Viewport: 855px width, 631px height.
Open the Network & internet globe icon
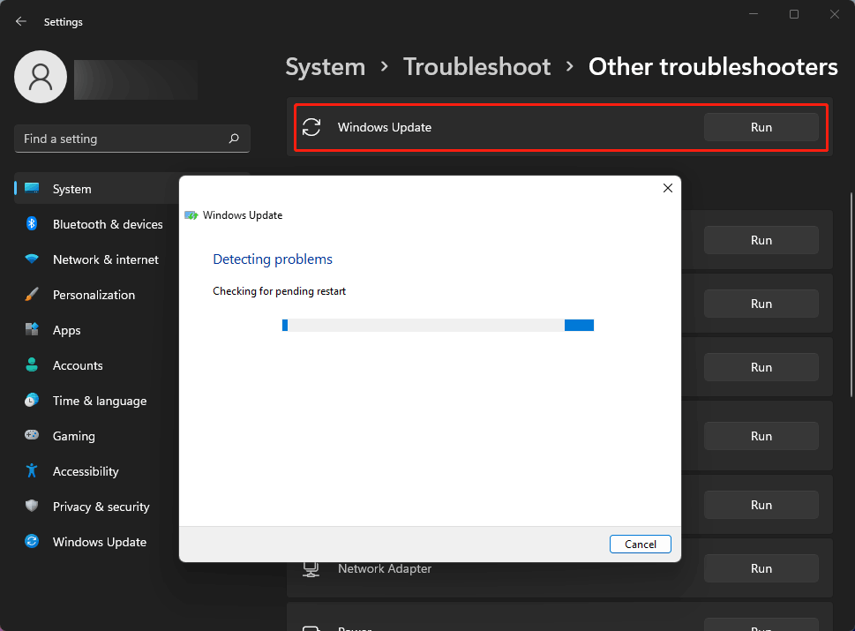[x=33, y=259]
